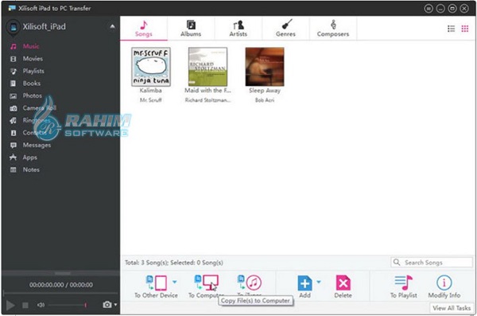This screenshot has height=316, width=477.
Task: Switch to the Composers tab
Action: 333,29
